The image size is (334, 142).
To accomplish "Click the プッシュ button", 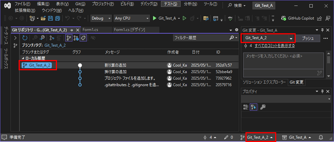I will 308,38.
